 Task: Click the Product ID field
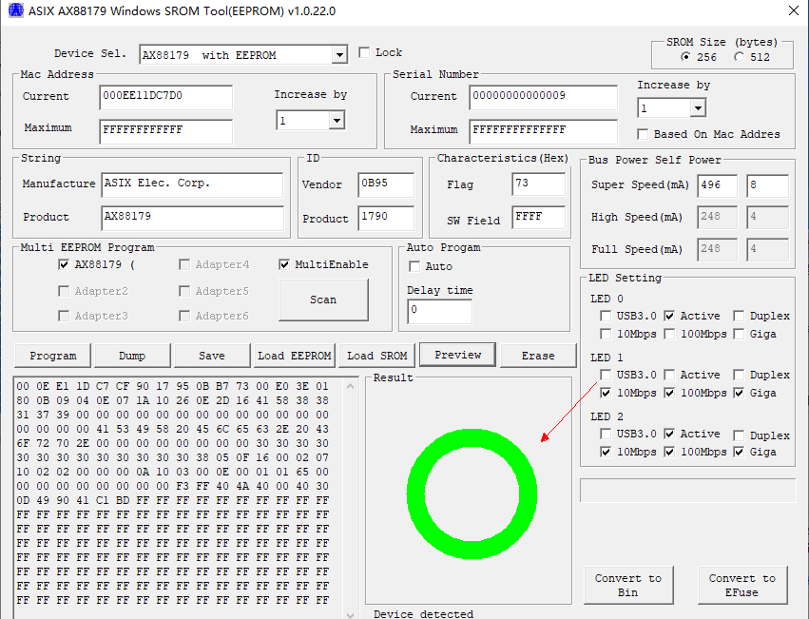[x=386, y=218]
